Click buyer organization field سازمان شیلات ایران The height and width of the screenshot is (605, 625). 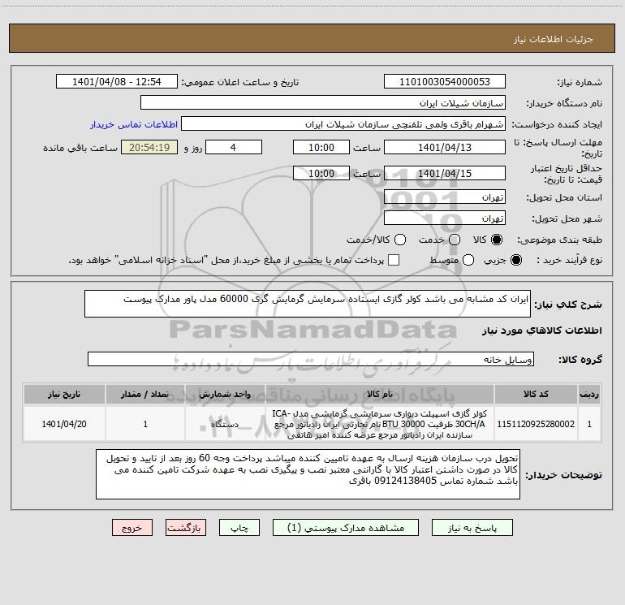coord(323,102)
